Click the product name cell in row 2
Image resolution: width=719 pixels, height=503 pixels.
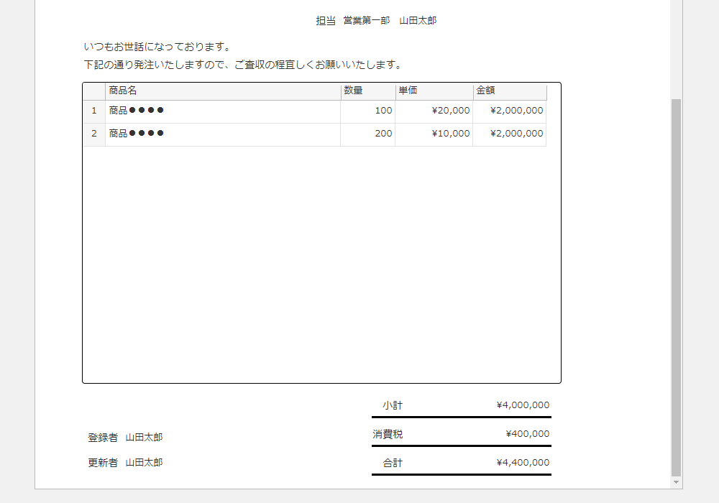223,134
